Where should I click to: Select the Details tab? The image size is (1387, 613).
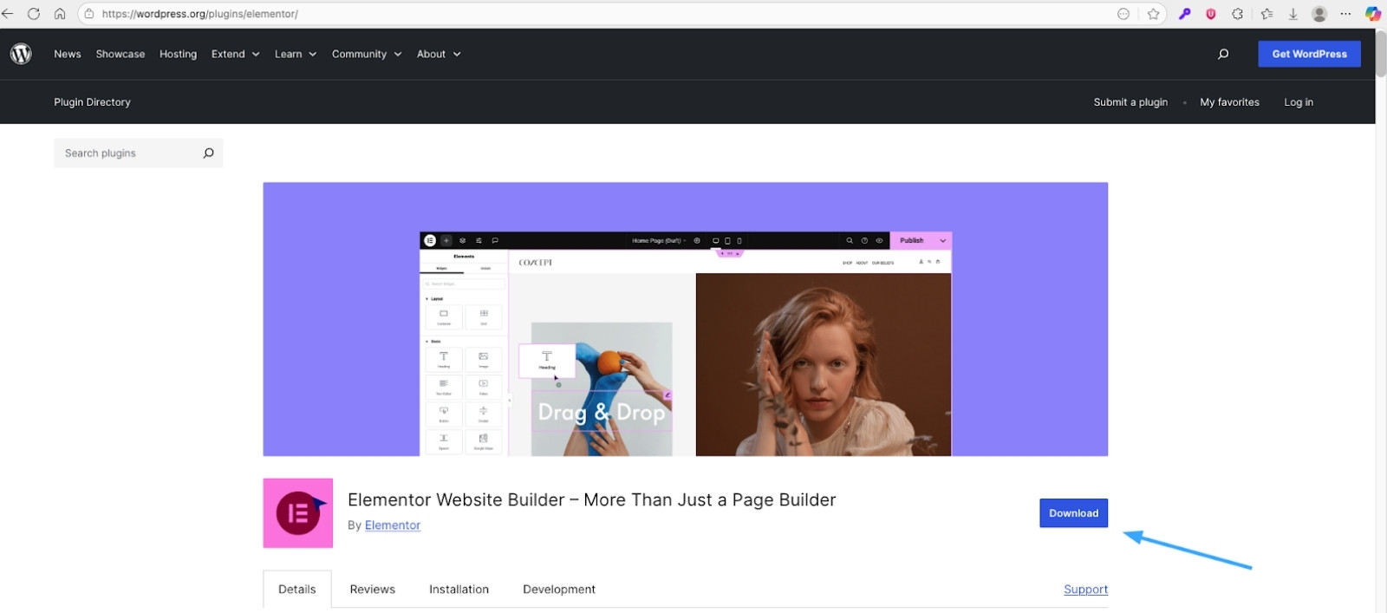297,590
